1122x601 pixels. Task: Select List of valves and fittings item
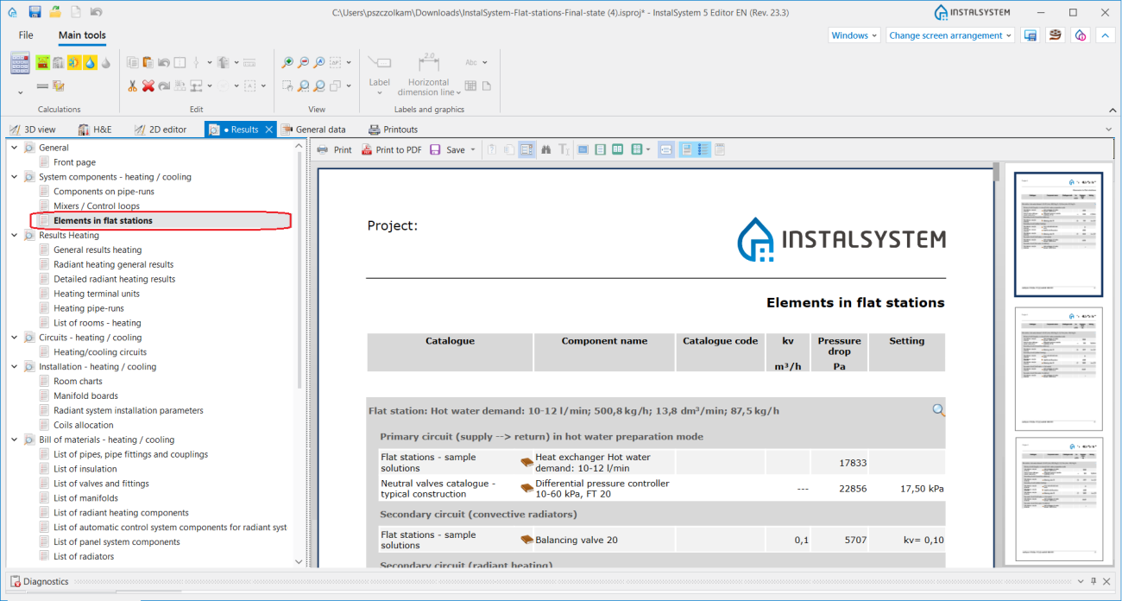pyautogui.click(x=101, y=484)
